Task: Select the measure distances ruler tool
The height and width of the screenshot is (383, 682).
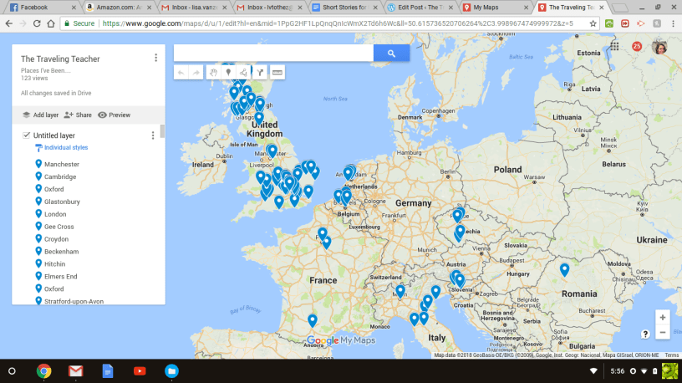Action: pos(277,73)
